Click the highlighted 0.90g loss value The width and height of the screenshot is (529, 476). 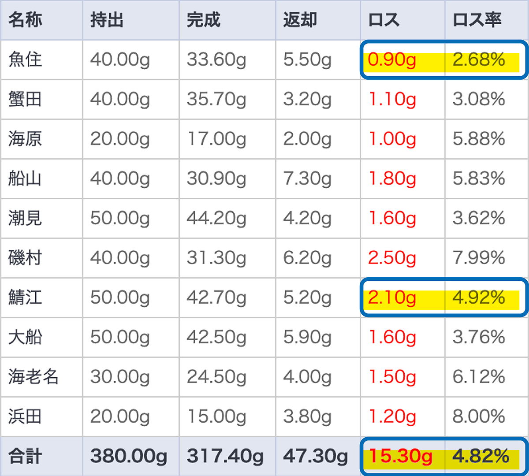tap(392, 59)
